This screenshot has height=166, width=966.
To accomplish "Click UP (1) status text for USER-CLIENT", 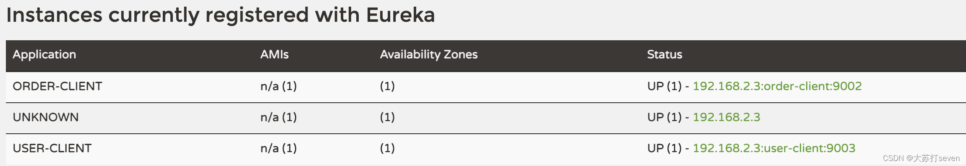I will tap(665, 148).
